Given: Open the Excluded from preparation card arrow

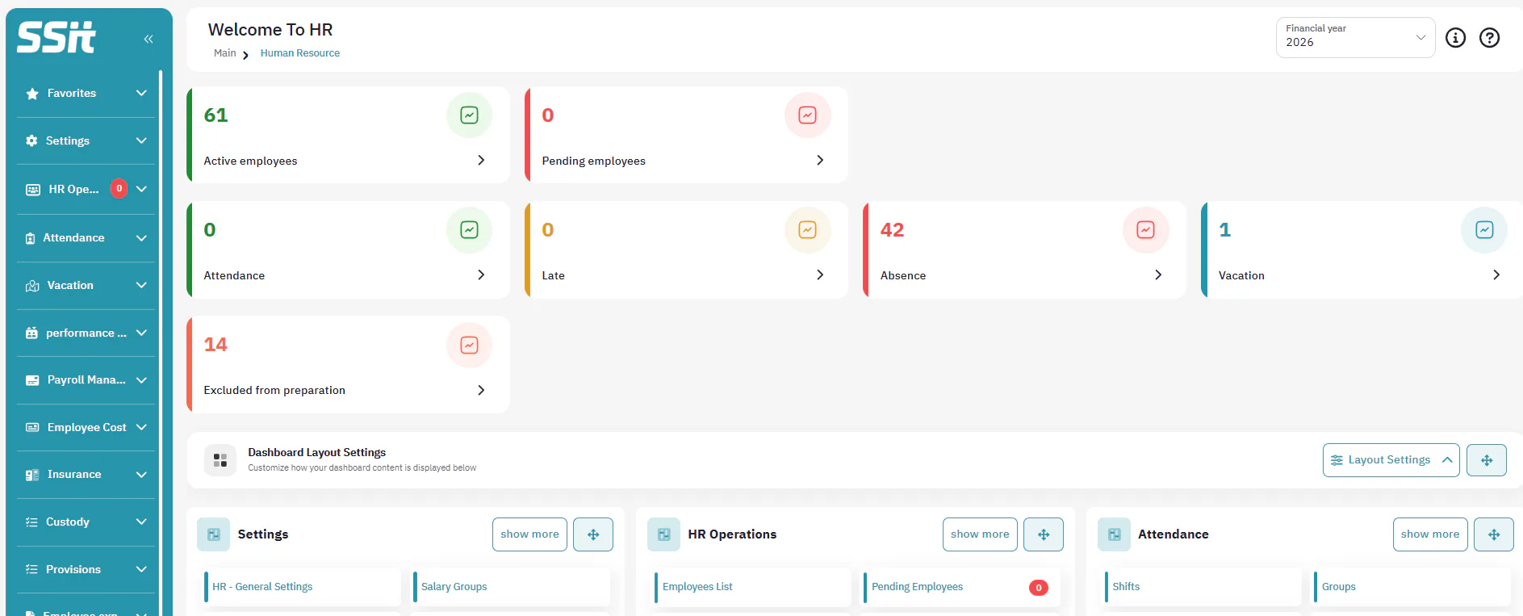Looking at the screenshot, I should [481, 390].
